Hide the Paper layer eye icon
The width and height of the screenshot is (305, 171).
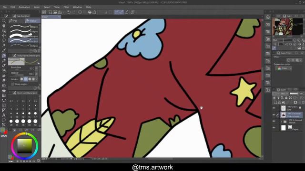274,128
